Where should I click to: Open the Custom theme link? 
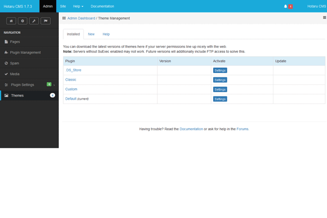click(71, 89)
